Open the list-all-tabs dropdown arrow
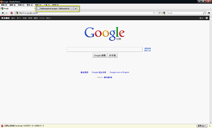 [210, 8]
